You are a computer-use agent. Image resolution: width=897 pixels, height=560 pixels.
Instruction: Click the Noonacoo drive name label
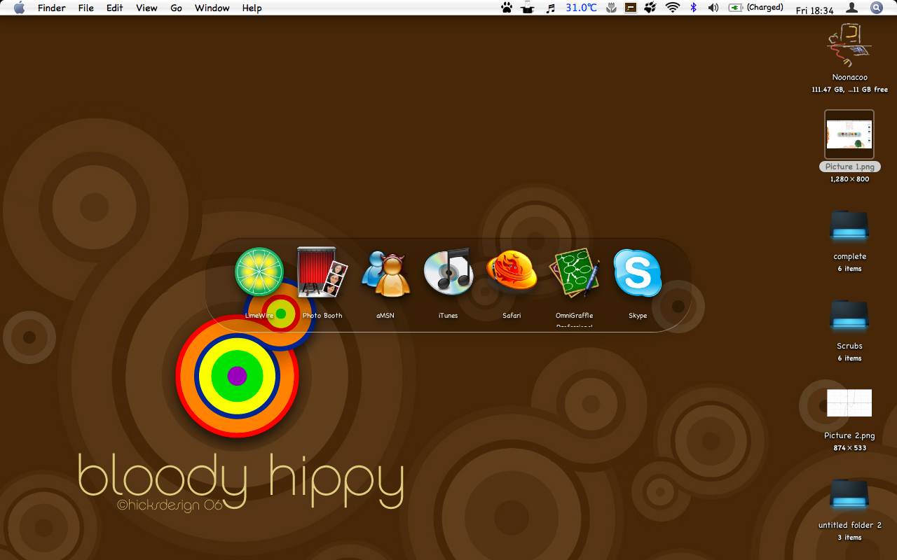click(x=849, y=77)
